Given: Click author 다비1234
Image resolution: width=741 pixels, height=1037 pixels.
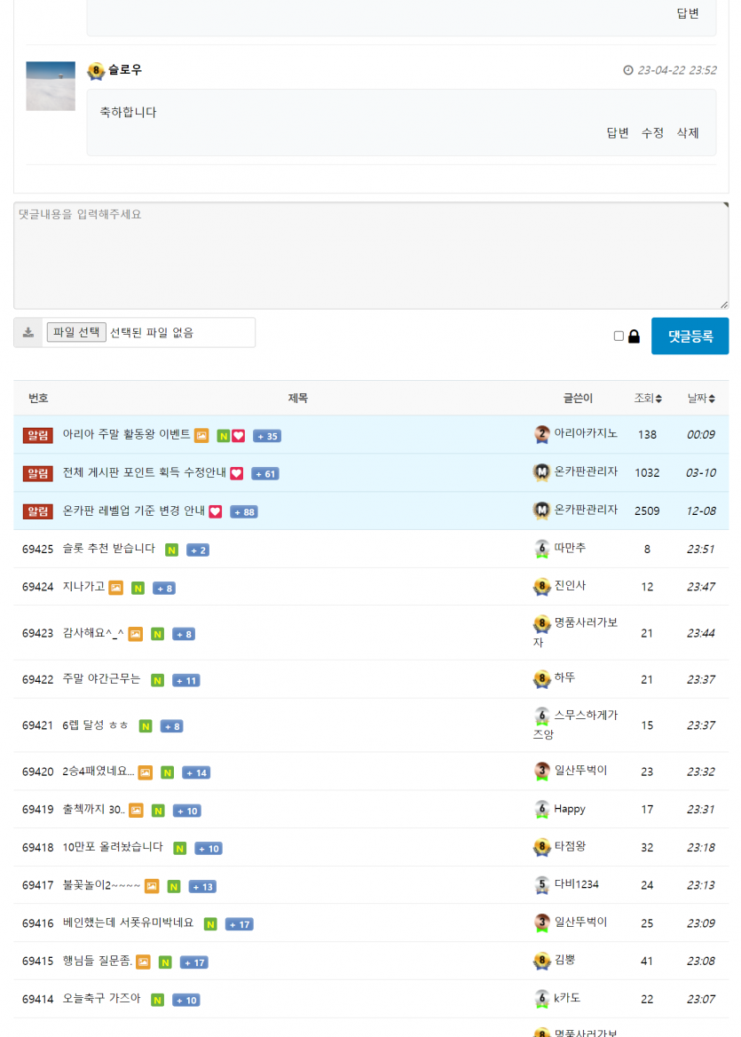Looking at the screenshot, I should coord(577,884).
